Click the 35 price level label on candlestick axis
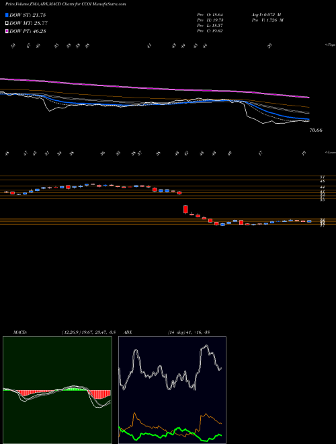Image resolution: width=336 pixels, height=444 pixels. click(322, 200)
